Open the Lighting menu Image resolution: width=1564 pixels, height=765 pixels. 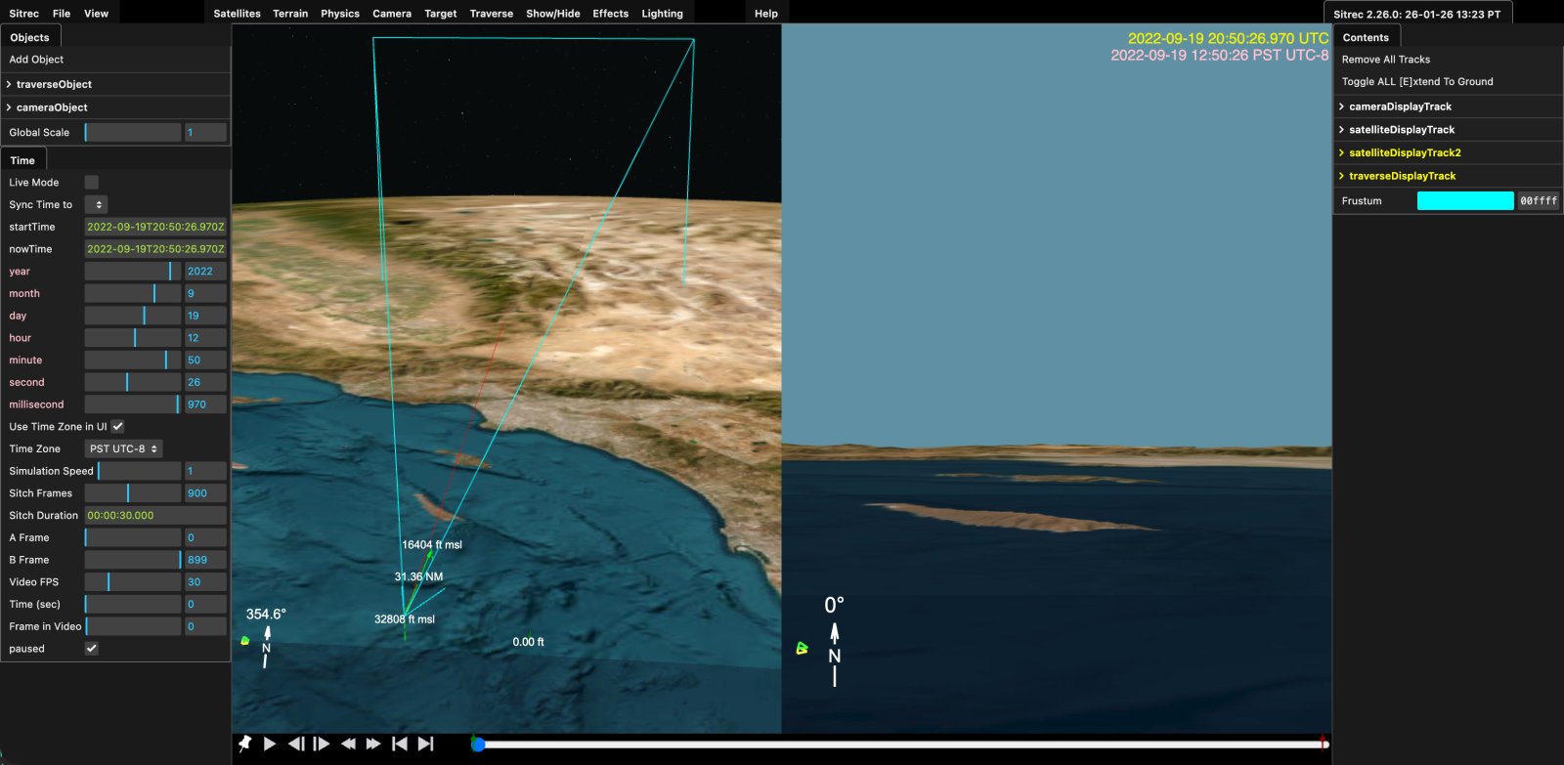click(x=662, y=14)
